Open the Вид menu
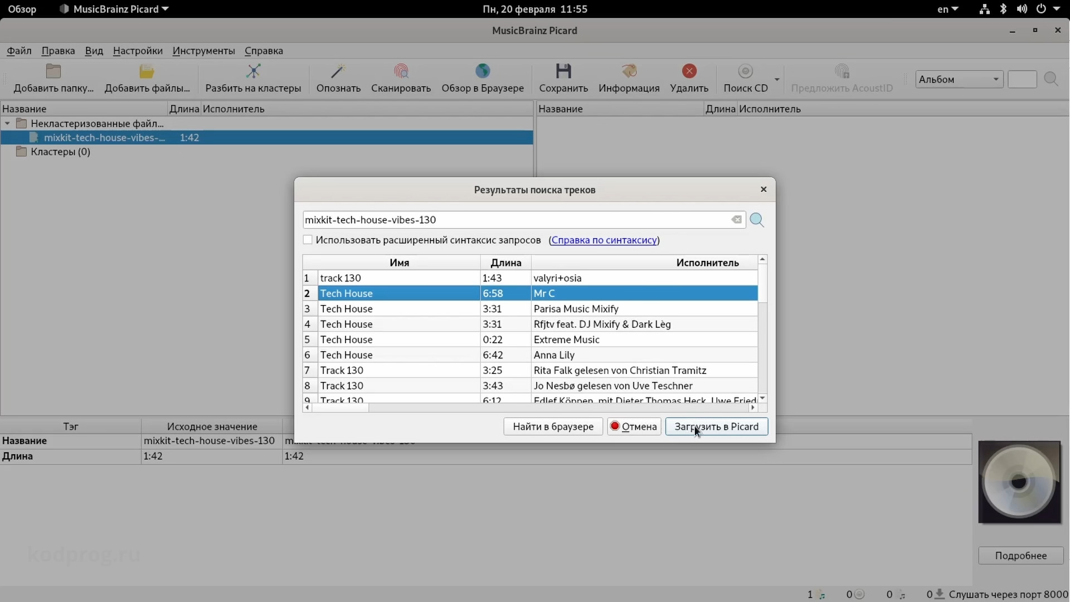This screenshot has height=602, width=1070. tap(94, 51)
